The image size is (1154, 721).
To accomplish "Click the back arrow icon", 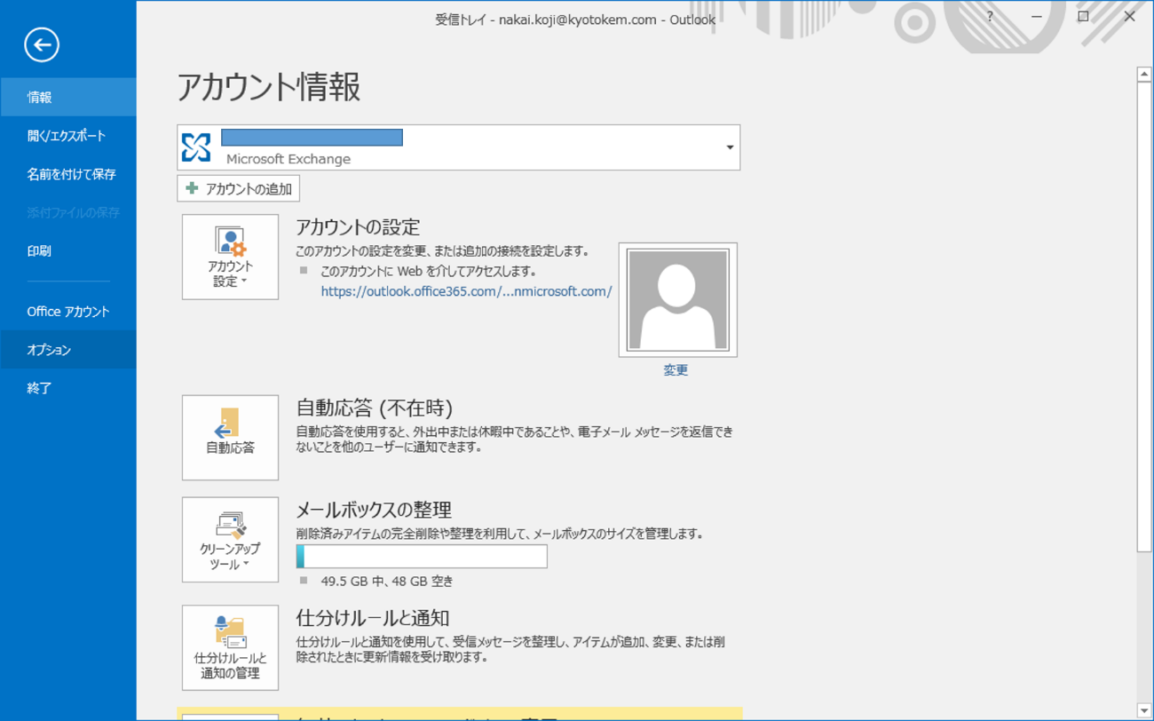I will click(42, 45).
